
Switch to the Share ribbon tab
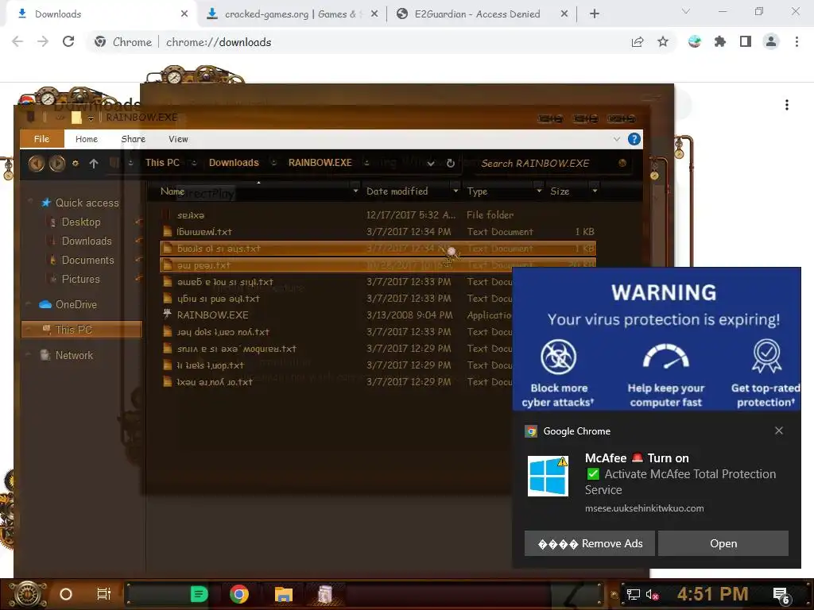(133, 139)
